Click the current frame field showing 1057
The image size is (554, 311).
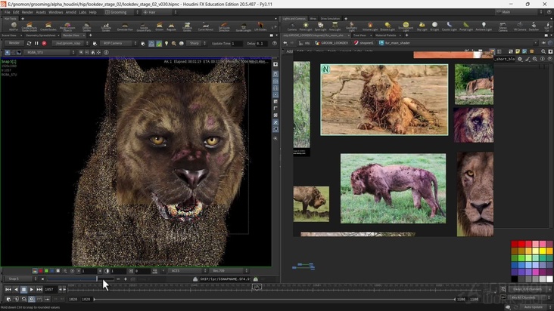[x=50, y=290]
